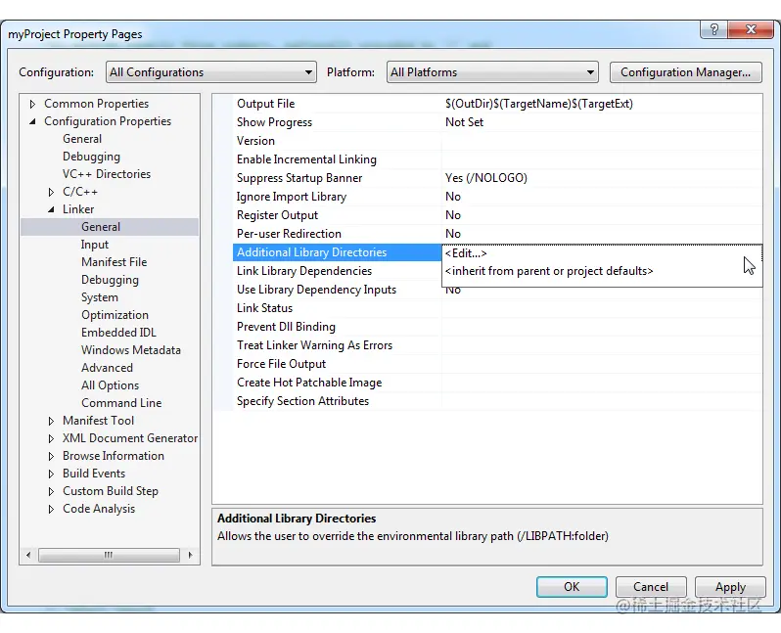Select Input under Linker
The width and height of the screenshot is (781, 633).
pyautogui.click(x=95, y=245)
